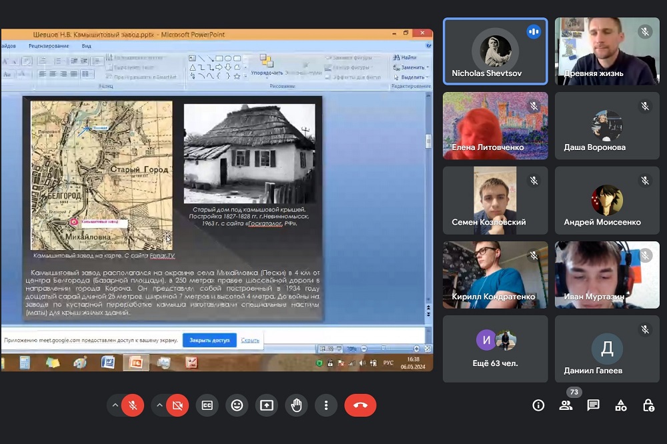Open the in-call chat panel
667x444 pixels.
click(x=593, y=405)
